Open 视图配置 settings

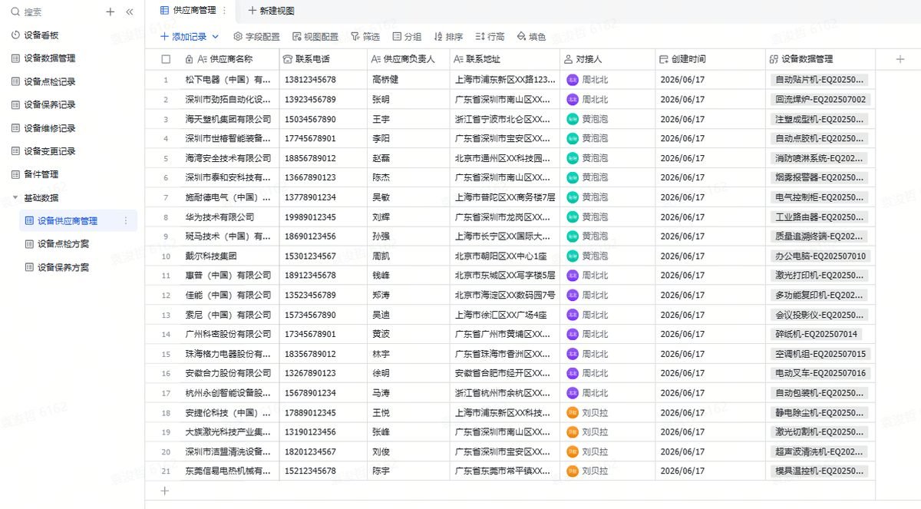(315, 36)
